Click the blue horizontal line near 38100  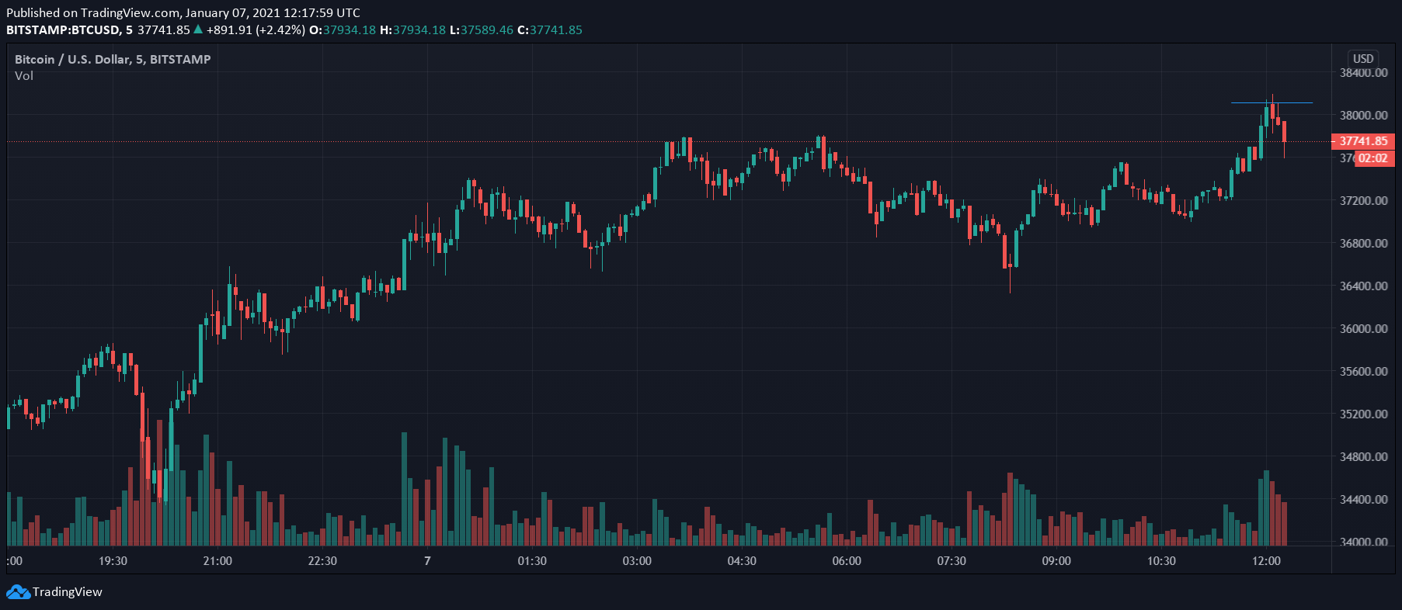[x=1272, y=102]
